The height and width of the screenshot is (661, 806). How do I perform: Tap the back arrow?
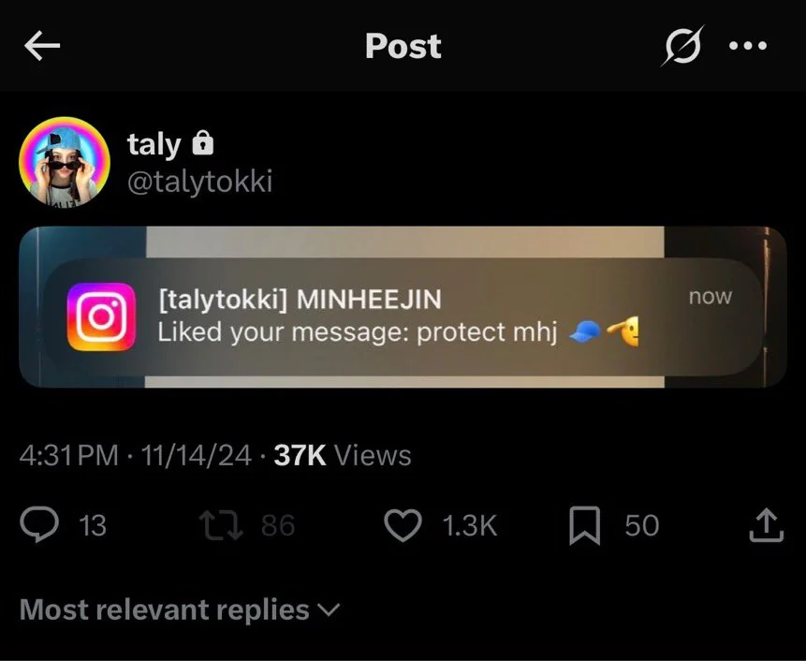click(42, 47)
